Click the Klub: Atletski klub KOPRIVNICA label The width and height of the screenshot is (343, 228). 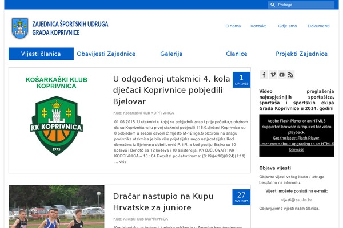(x=141, y=219)
